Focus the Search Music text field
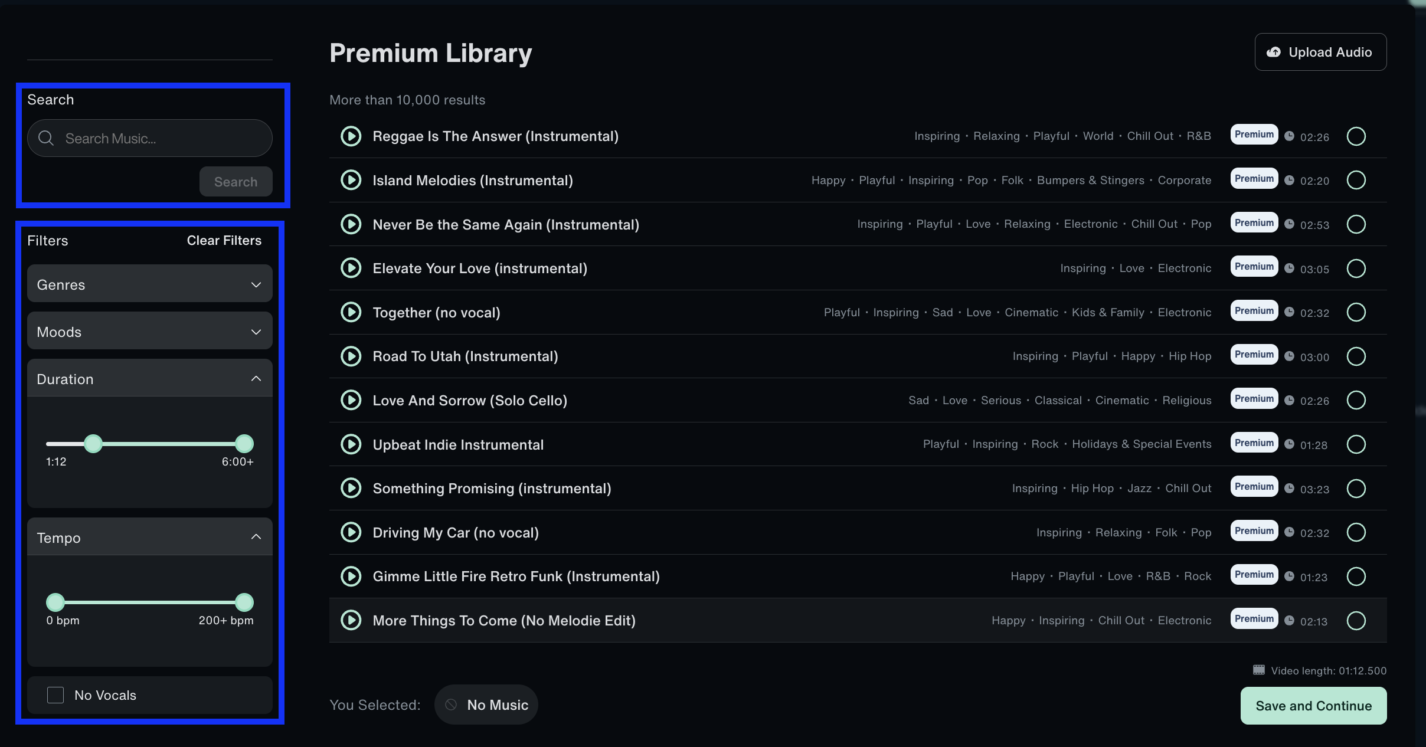The image size is (1426, 747). tap(159, 139)
